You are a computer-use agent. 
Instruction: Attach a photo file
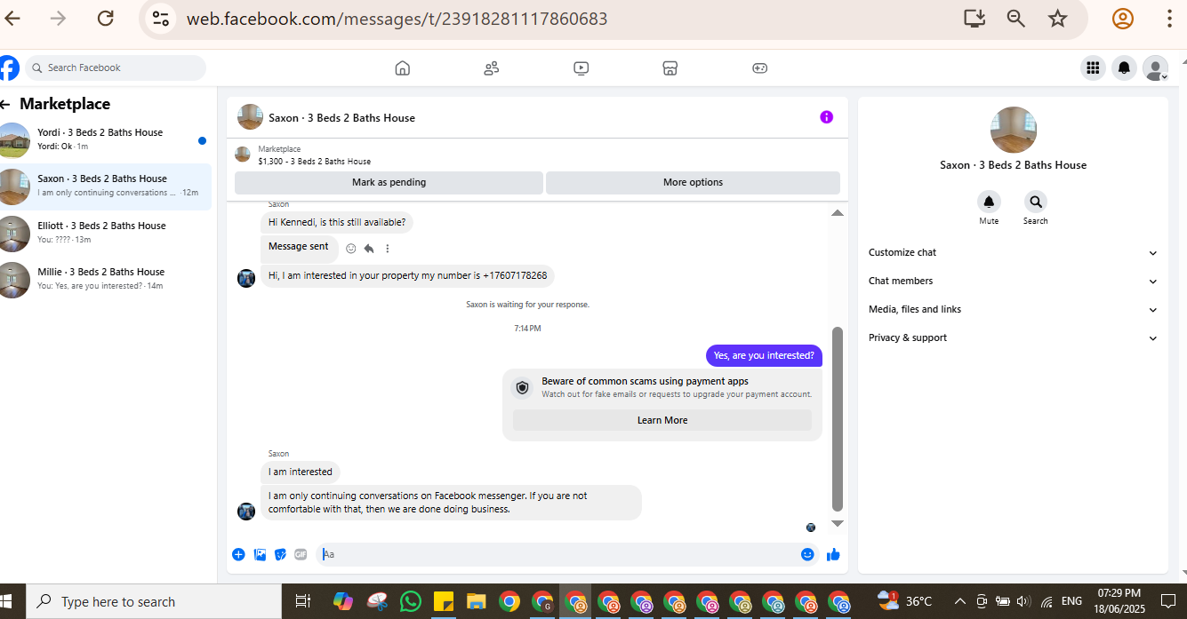[260, 554]
